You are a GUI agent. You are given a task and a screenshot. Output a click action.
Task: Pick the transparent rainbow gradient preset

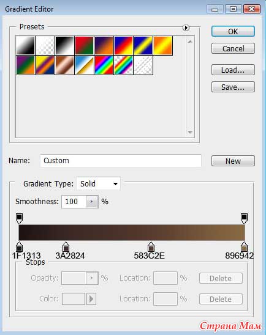123,65
